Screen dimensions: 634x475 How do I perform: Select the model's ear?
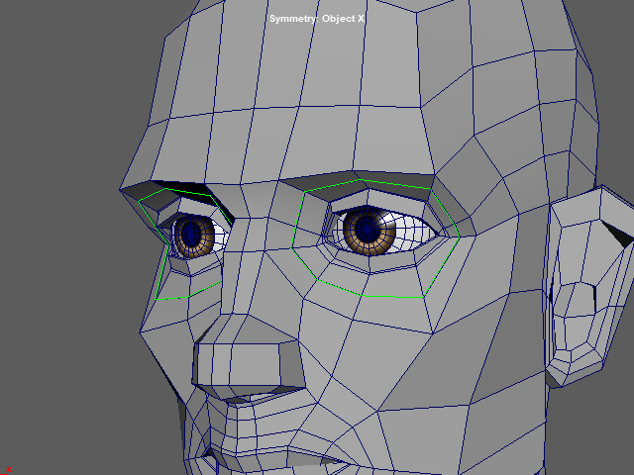coord(586,287)
